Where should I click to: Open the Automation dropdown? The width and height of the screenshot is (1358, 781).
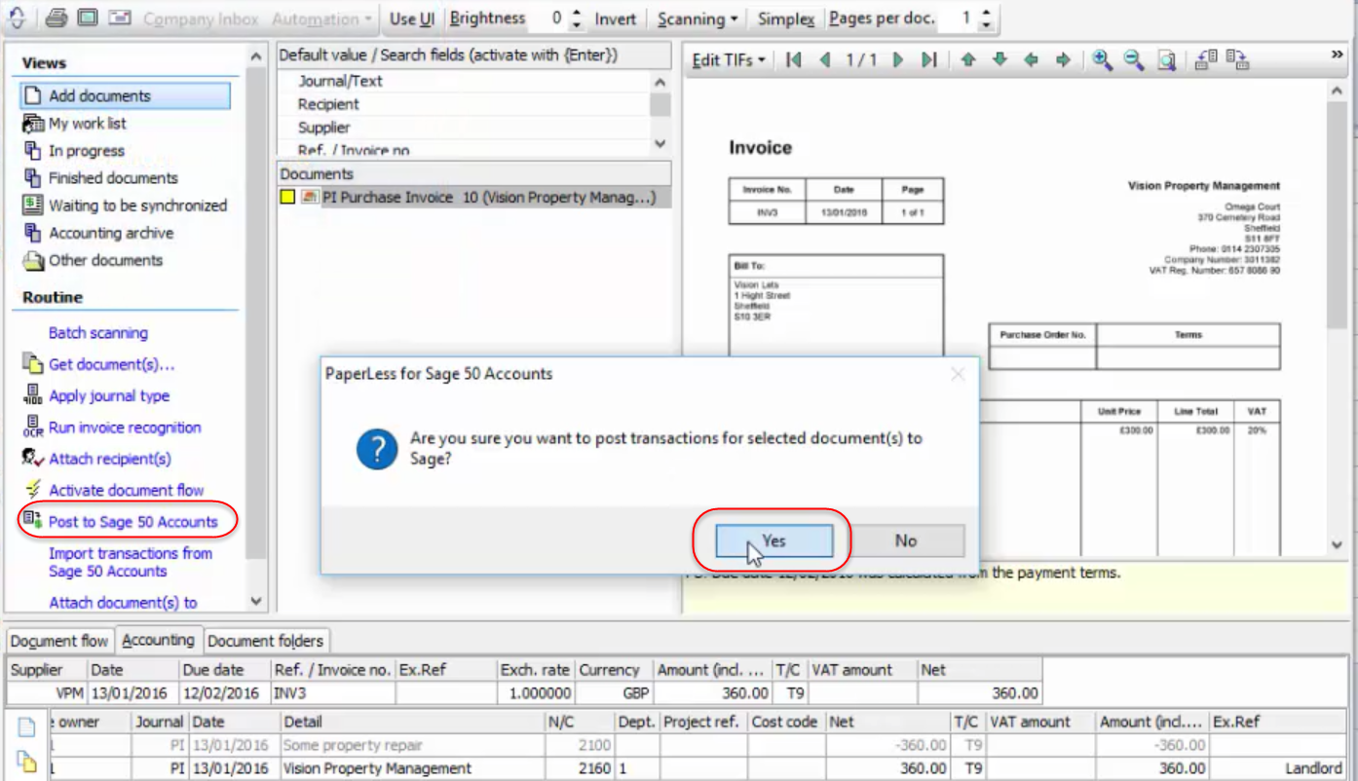322,19
